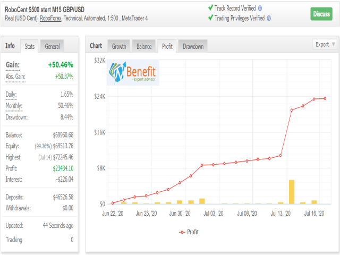Toggle the Profit series in chart legend

189,232
